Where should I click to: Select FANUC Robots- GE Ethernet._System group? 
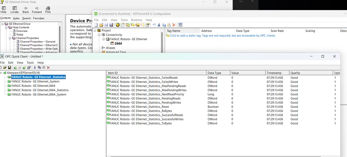click(35, 82)
